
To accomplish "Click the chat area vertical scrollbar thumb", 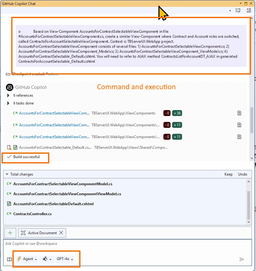I will click(x=252, y=120).
